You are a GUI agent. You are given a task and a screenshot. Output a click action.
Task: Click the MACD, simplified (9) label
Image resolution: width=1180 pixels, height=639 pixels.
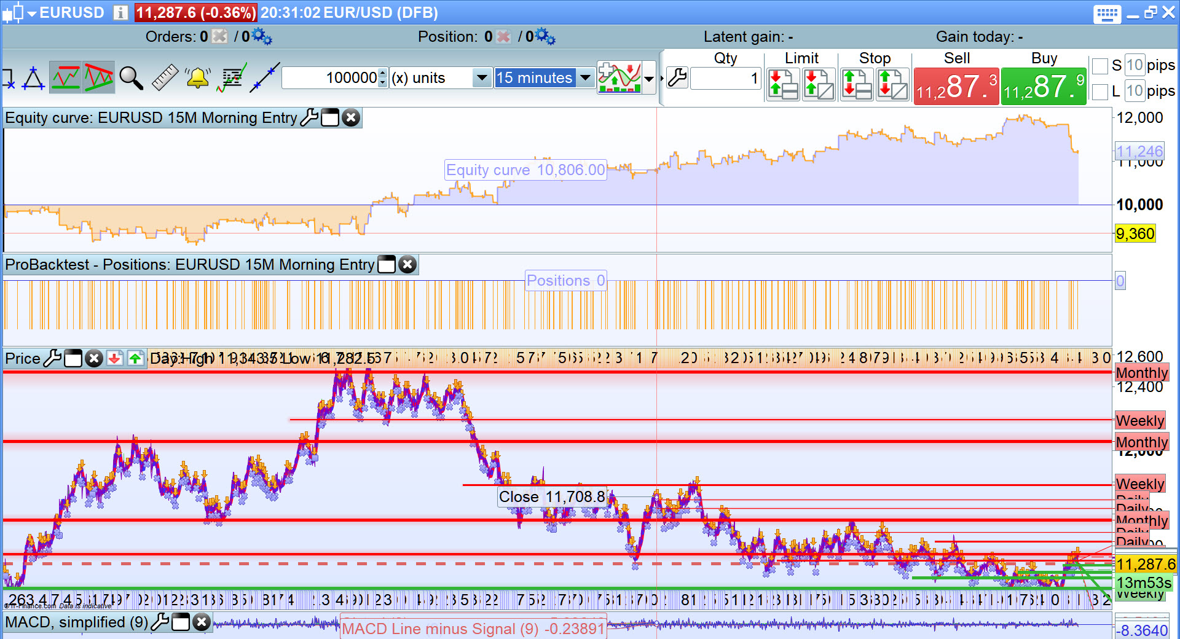point(77,622)
